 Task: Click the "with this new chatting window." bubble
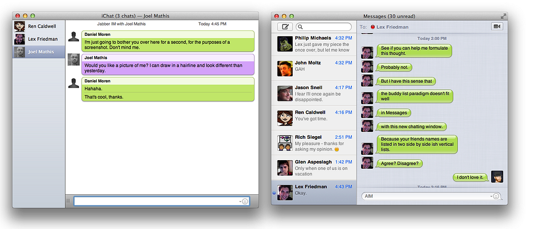click(411, 127)
